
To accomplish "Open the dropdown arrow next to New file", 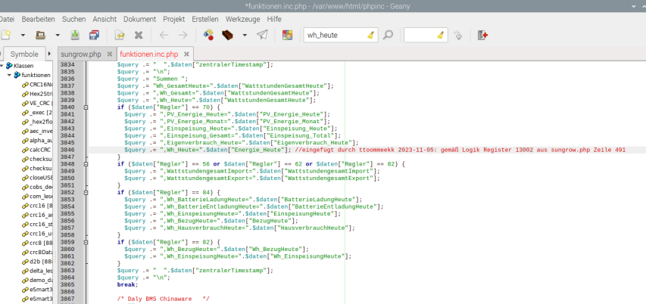I will (23, 35).
